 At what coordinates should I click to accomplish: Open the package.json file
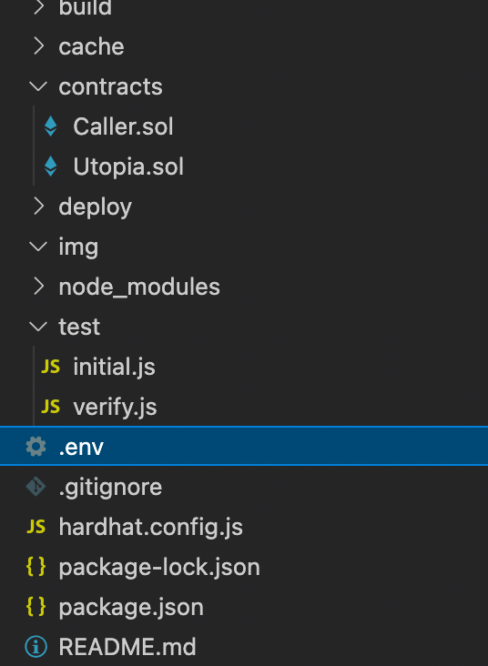(131, 608)
